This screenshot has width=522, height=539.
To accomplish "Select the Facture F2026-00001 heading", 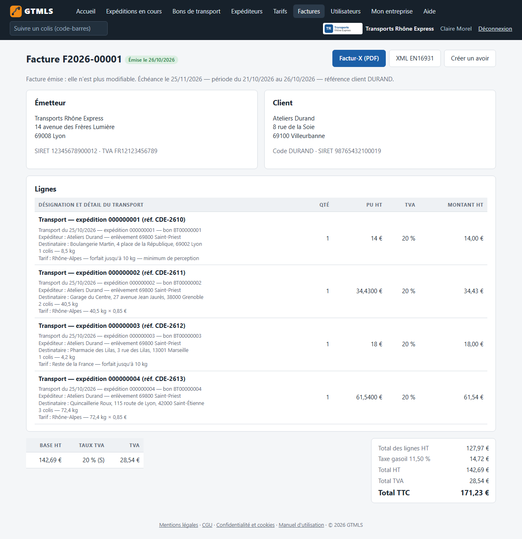I will click(x=74, y=59).
